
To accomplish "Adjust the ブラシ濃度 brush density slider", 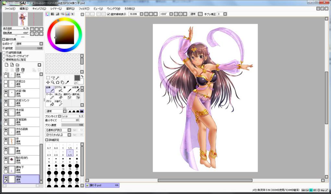I will (x=73, y=125).
